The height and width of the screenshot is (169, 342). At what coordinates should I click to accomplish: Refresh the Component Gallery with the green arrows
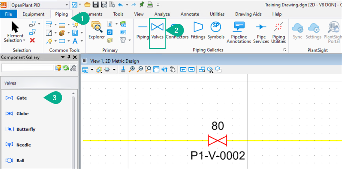66,68
